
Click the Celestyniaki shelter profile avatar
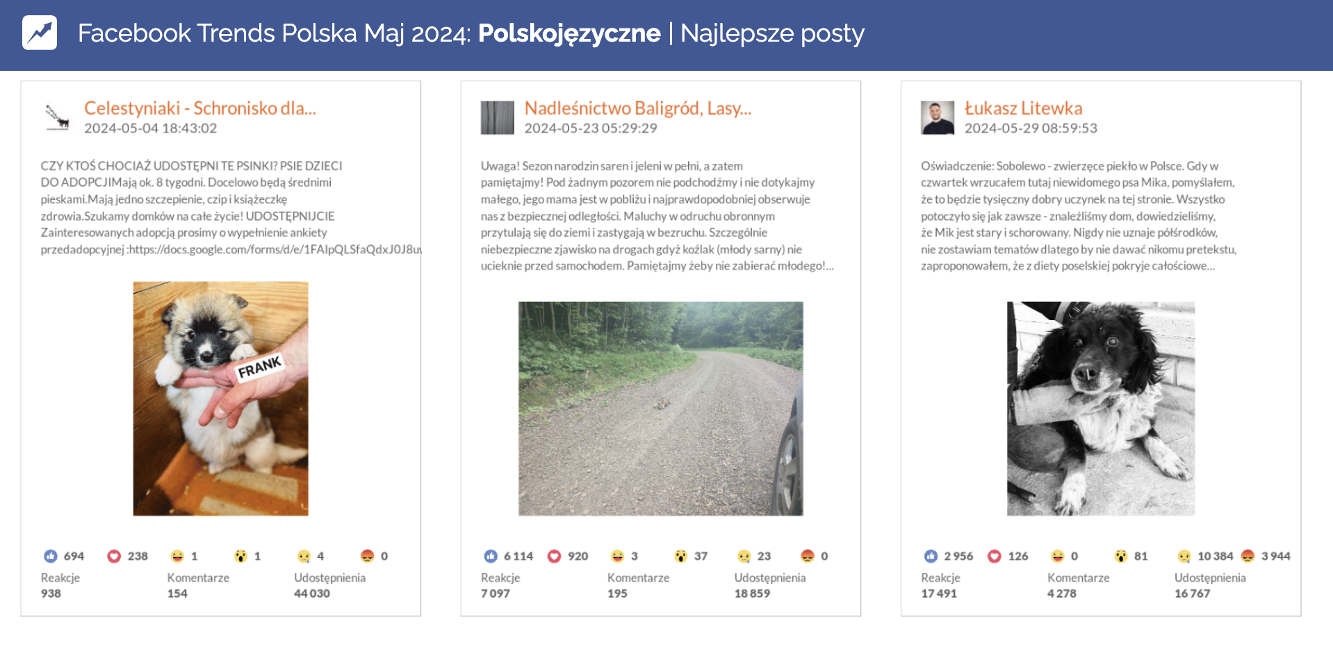pyautogui.click(x=57, y=117)
